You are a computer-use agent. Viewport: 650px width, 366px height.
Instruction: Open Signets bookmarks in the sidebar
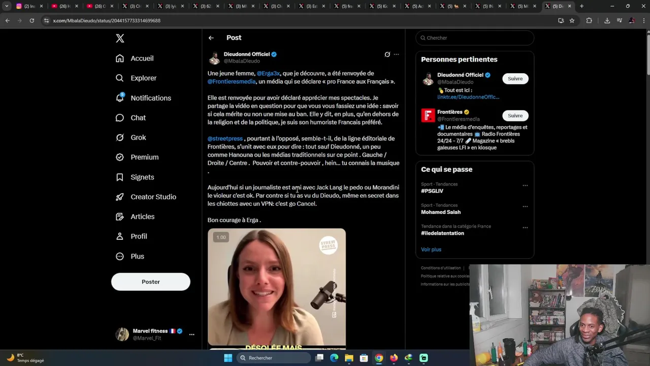[135, 177]
